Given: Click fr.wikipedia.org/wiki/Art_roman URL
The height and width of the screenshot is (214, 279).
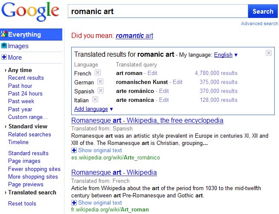Looking at the screenshot, I should click(110, 210).
